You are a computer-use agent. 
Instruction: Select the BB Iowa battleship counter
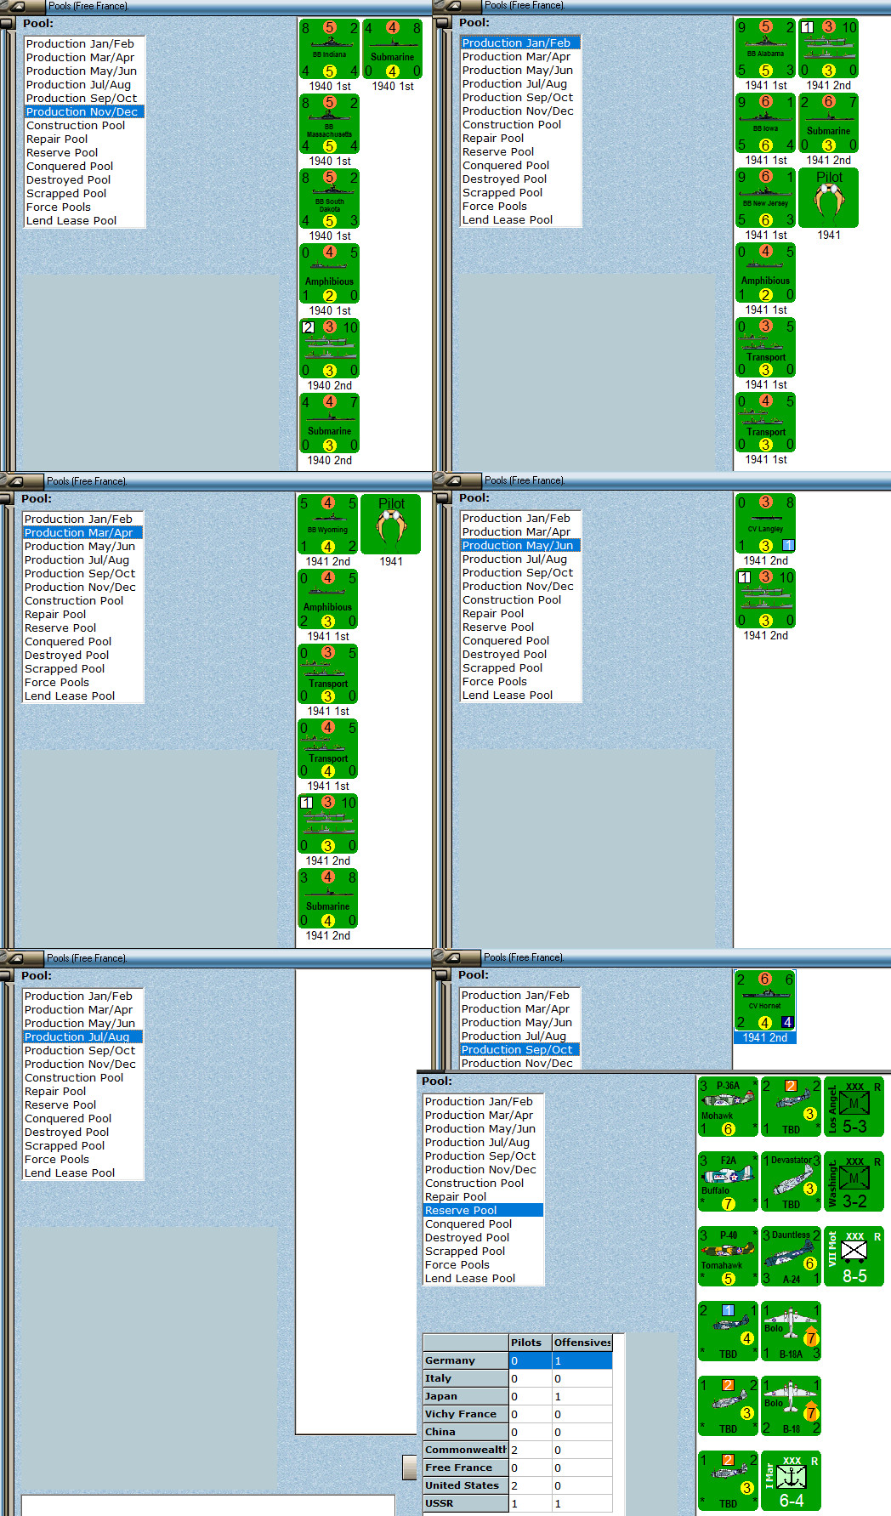(766, 122)
